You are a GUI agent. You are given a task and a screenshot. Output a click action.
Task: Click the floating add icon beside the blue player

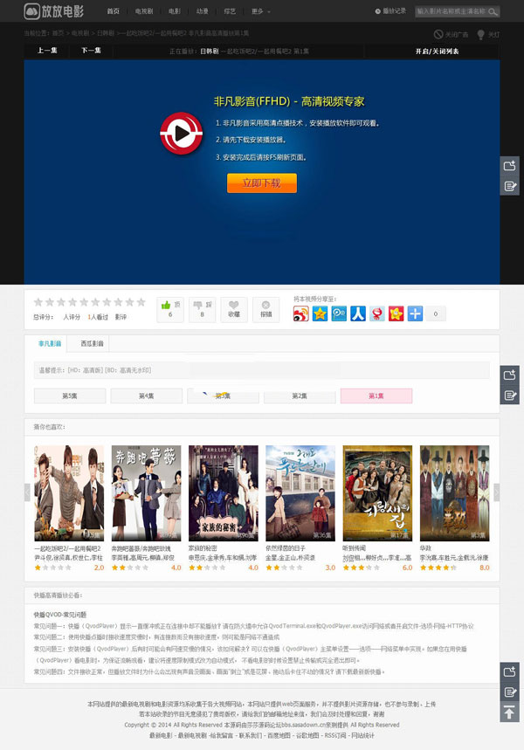(x=510, y=166)
